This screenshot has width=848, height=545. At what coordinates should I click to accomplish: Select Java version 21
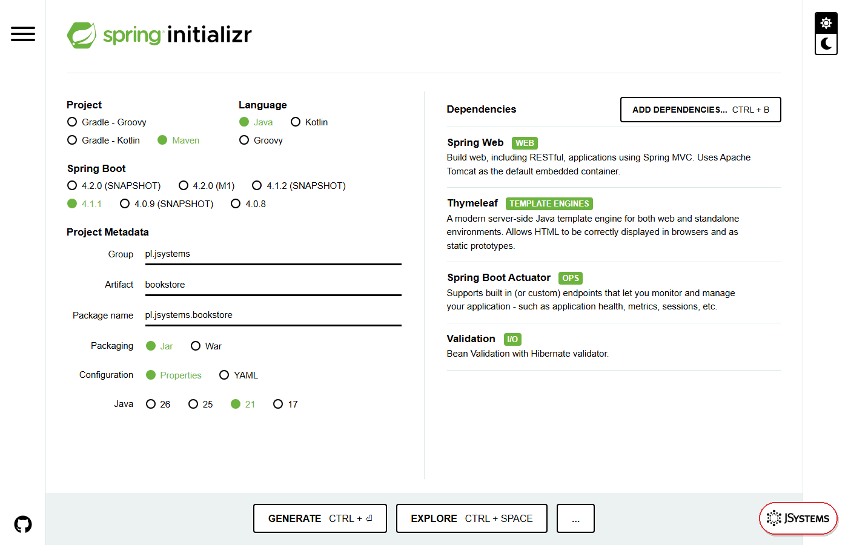[x=243, y=405]
